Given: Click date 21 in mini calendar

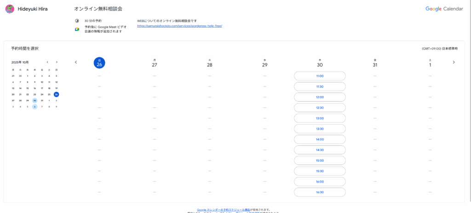Looking at the screenshot, I should click(20, 94).
